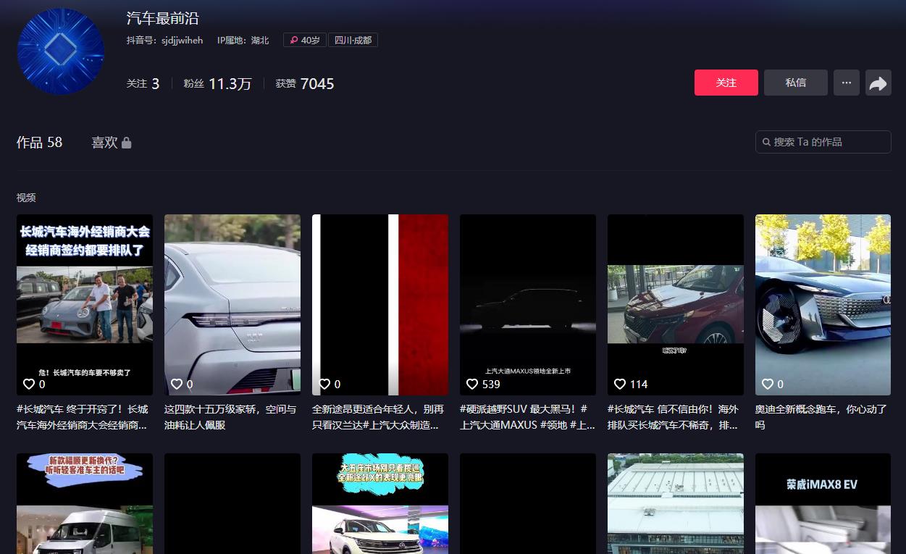View the 关注 3 following count
906x554 pixels.
(x=143, y=84)
